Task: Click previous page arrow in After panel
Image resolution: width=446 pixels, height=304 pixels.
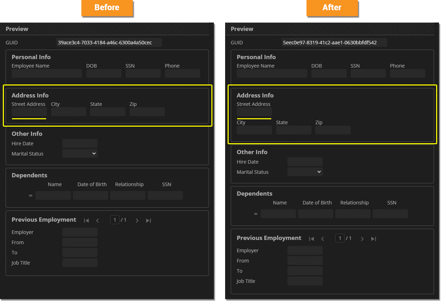Action: pyautogui.click(x=323, y=239)
